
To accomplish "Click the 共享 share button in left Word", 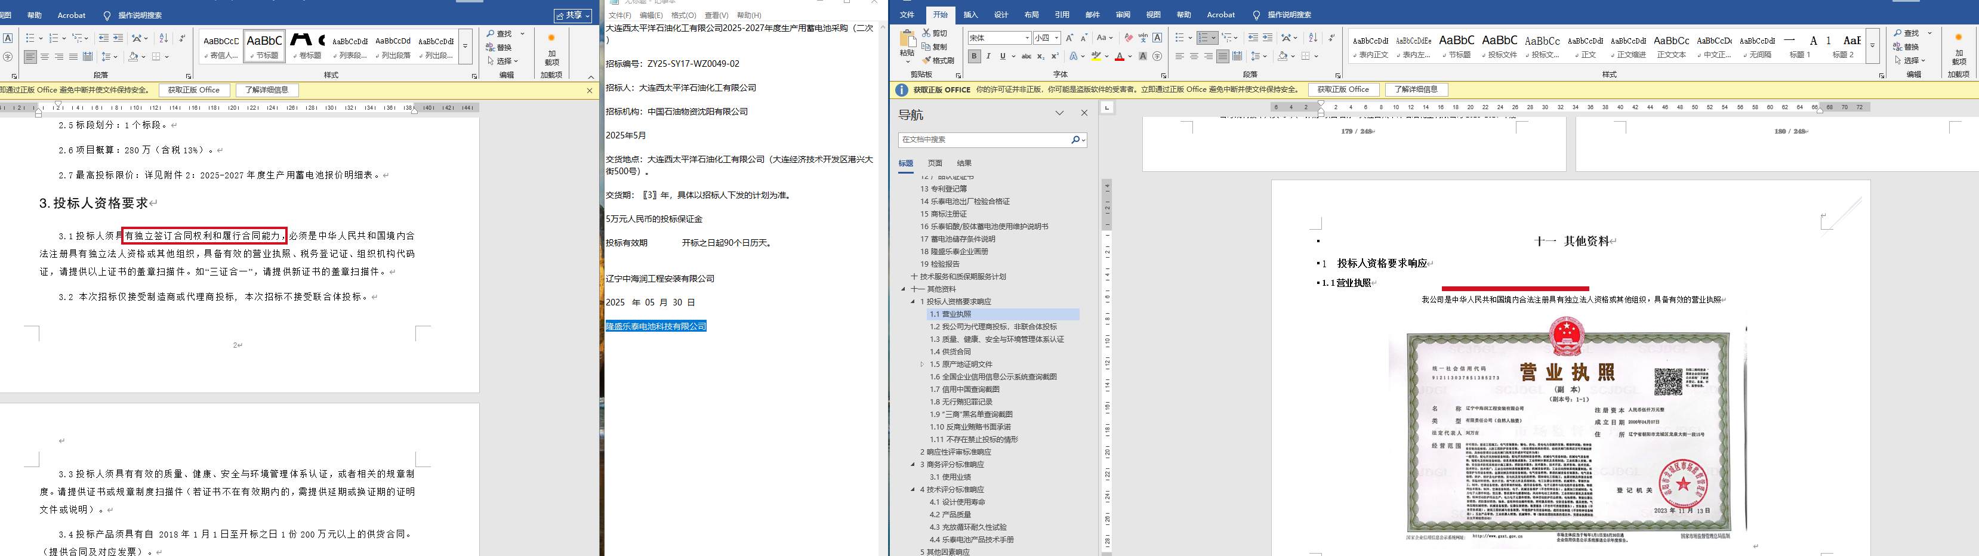I will (x=573, y=16).
